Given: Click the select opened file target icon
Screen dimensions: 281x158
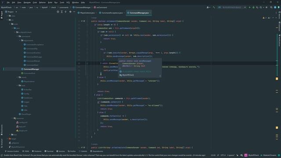Looking at the screenshot, I should click(x=58, y=12).
